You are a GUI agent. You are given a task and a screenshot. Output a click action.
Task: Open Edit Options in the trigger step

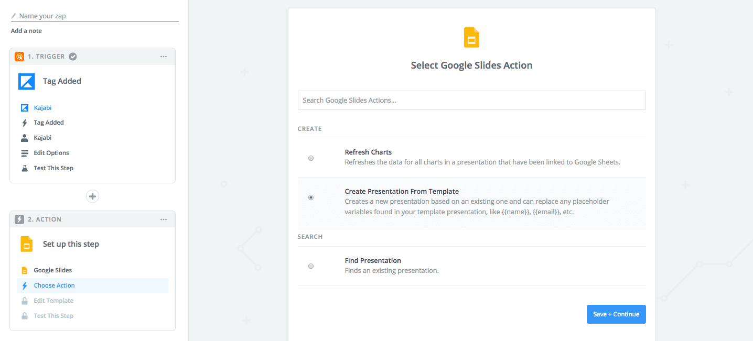[51, 153]
